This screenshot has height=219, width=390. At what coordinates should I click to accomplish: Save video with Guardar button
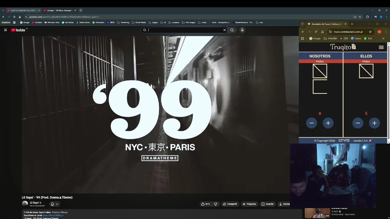tap(268, 204)
